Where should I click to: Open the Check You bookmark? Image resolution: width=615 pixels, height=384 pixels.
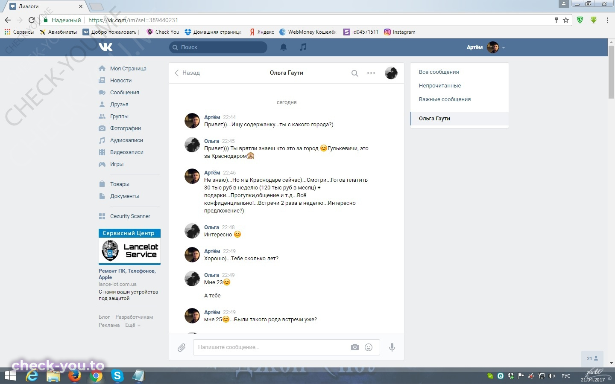coord(163,32)
